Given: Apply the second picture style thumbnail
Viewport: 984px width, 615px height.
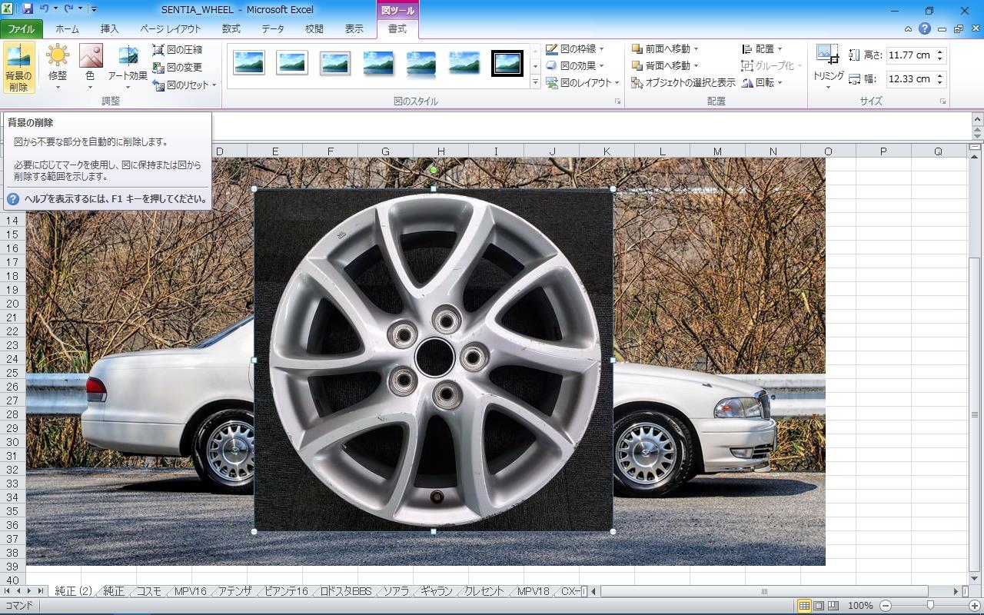Looking at the screenshot, I should point(292,63).
